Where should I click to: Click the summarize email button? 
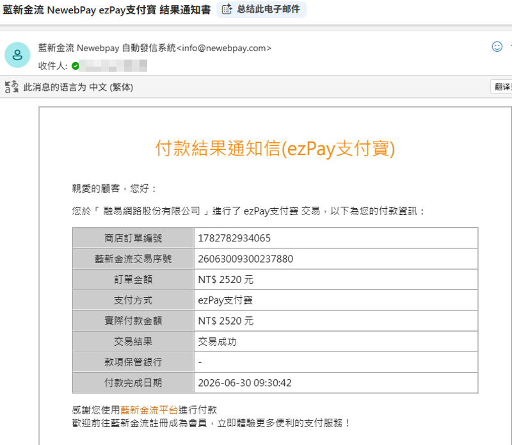coord(261,10)
